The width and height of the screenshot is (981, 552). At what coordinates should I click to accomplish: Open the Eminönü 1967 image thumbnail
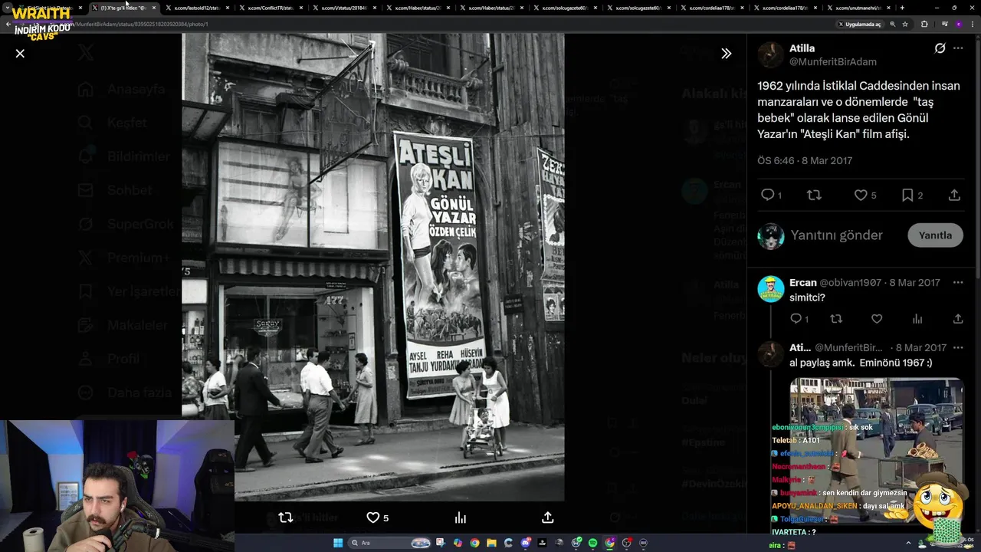pos(877,452)
